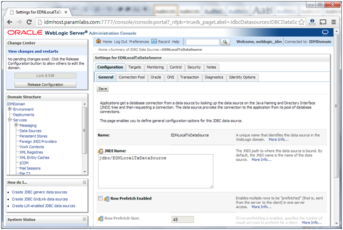Viewport: 343px width, 230px height.
Task: Click the oval icon at header right
Action: (x=325, y=32)
